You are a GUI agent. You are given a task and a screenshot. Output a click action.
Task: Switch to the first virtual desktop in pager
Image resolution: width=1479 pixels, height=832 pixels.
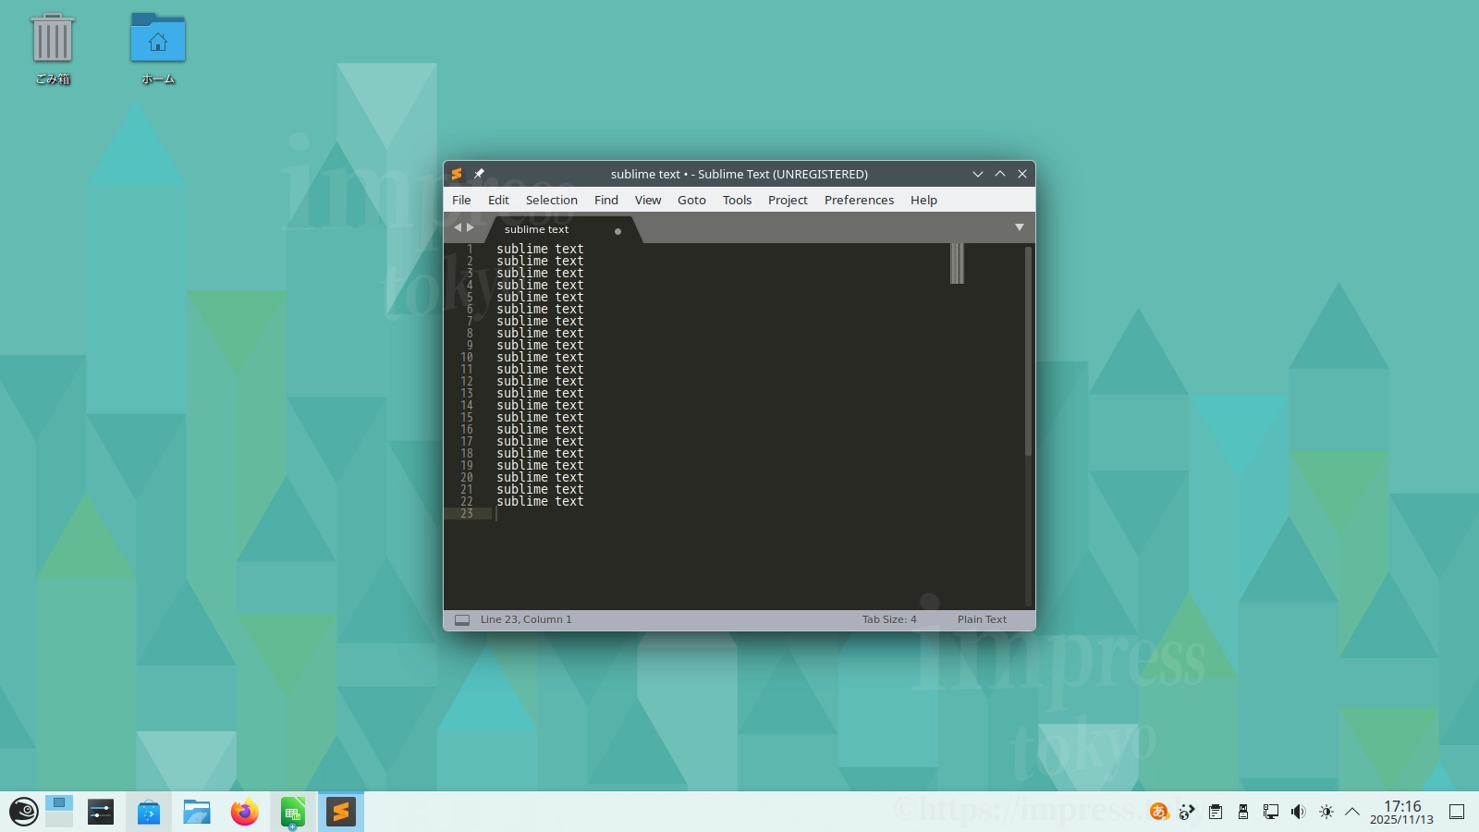(59, 802)
